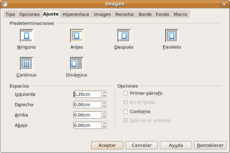Click the Restablecer button
The image size is (230, 153).
[x=210, y=145]
